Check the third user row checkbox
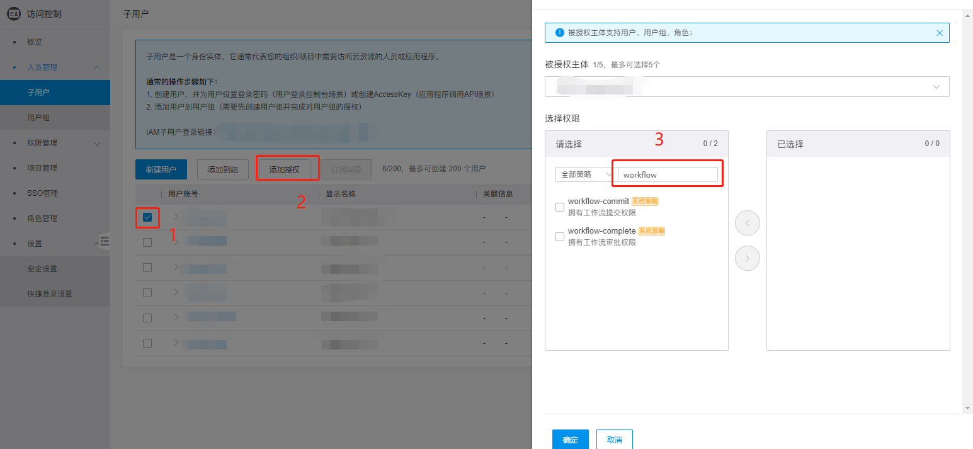973x449 pixels. [x=147, y=268]
